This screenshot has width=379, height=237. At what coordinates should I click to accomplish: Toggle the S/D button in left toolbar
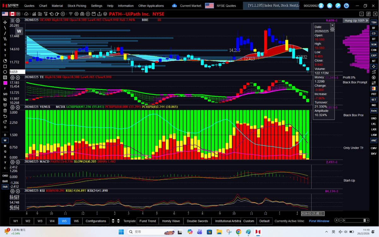click(5, 94)
